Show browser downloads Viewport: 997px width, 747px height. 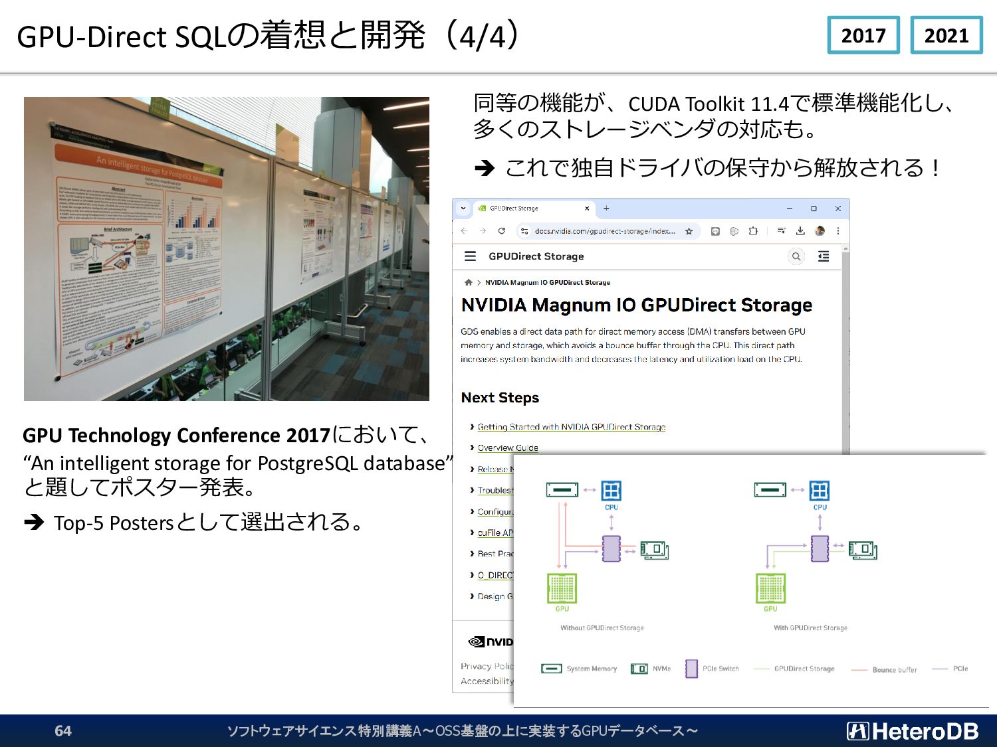click(800, 231)
